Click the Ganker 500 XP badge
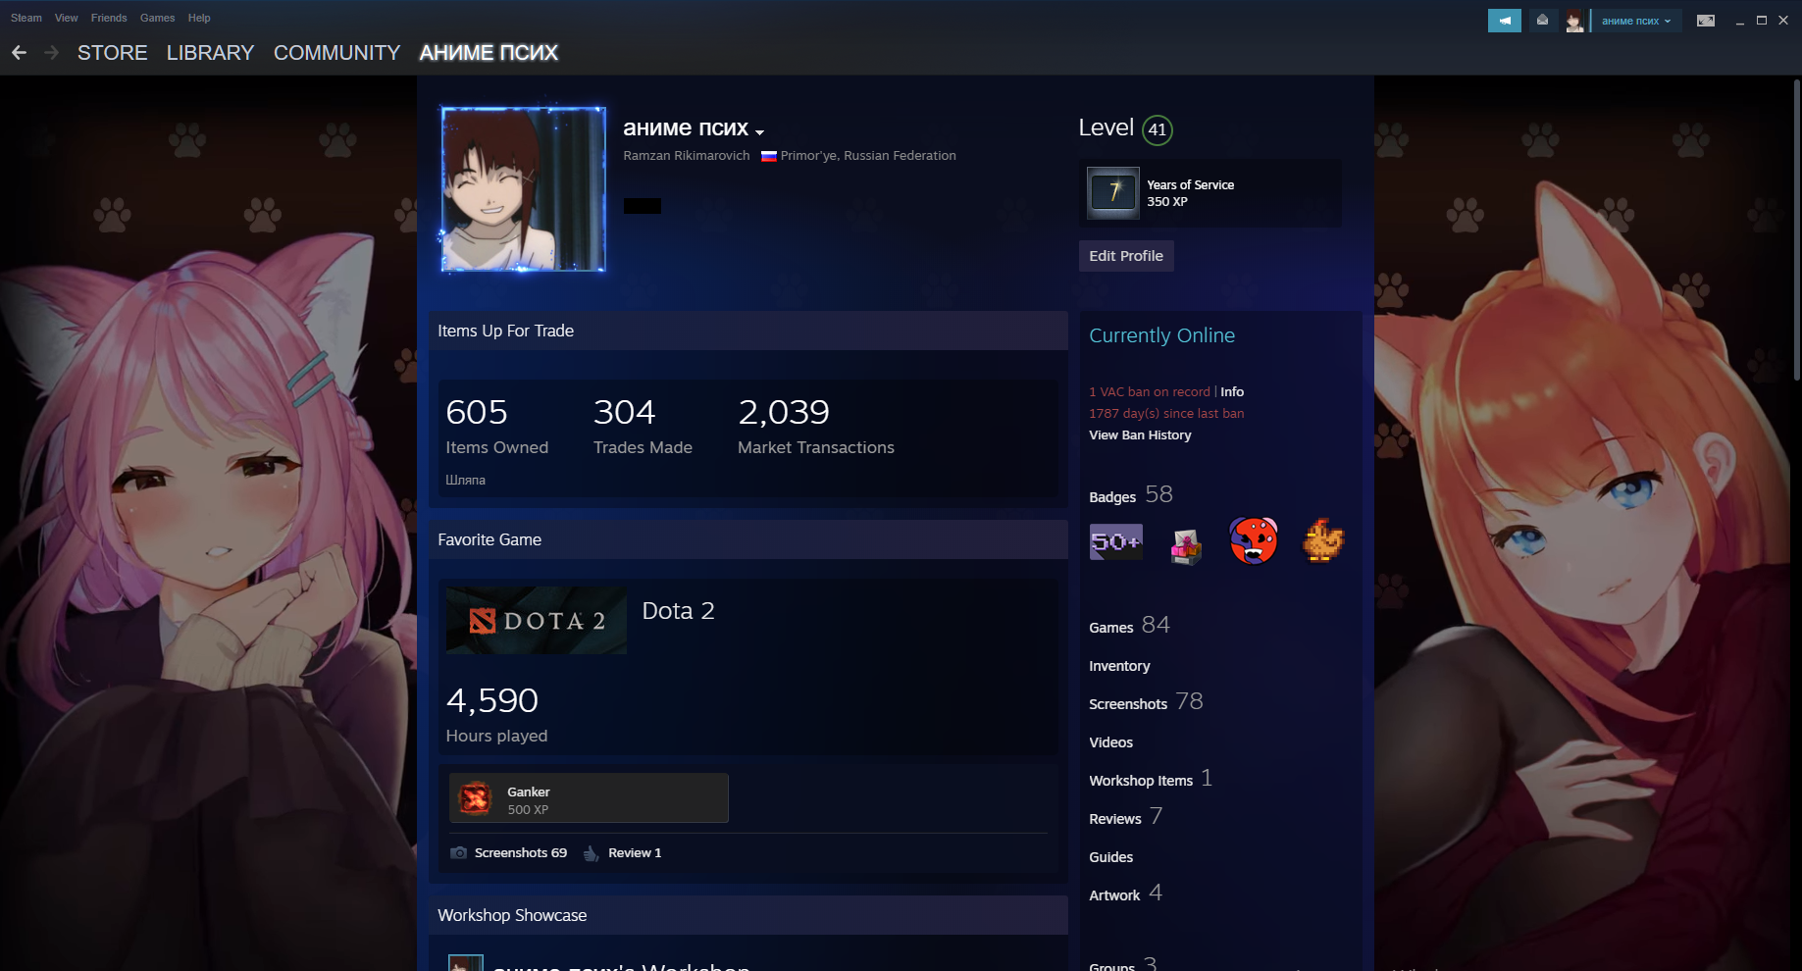The height and width of the screenshot is (971, 1802). pos(589,798)
